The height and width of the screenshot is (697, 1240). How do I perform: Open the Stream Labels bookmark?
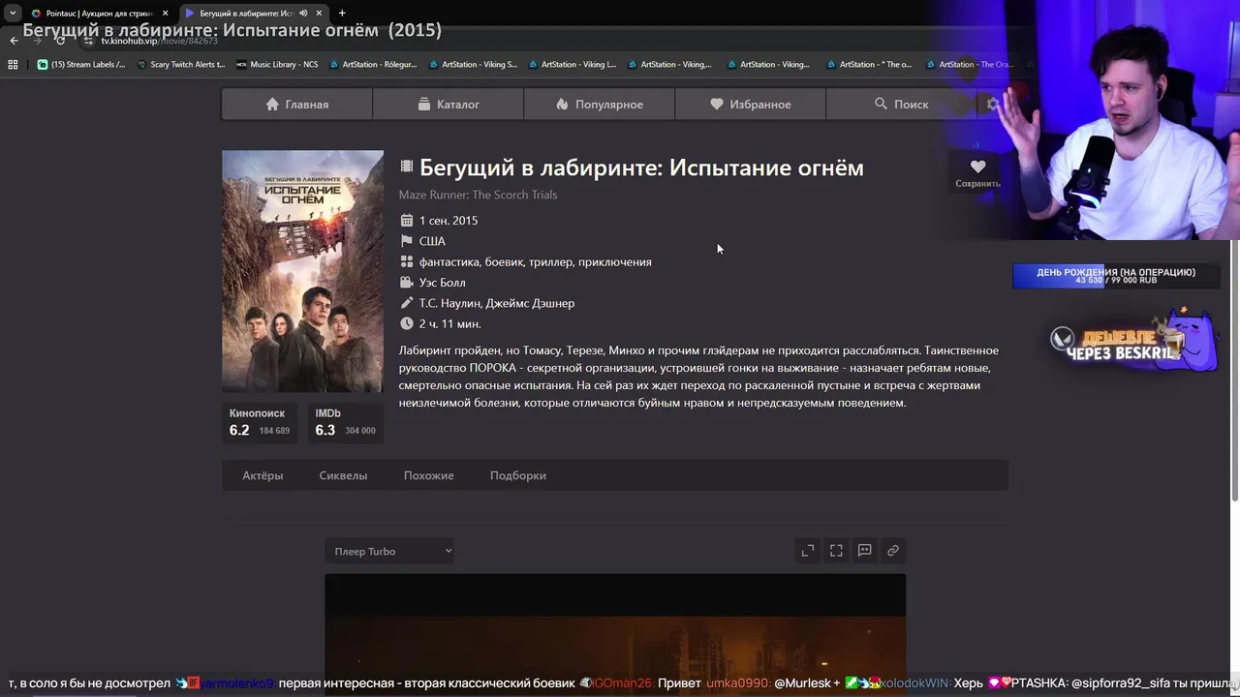(81, 65)
